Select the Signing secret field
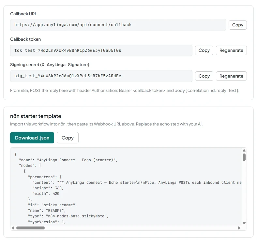Screen dimensions: 257x248 101,76
